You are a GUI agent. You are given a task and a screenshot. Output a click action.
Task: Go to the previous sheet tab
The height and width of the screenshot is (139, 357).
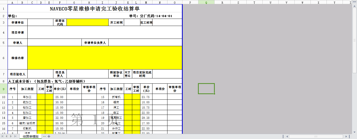[x=7, y=136]
